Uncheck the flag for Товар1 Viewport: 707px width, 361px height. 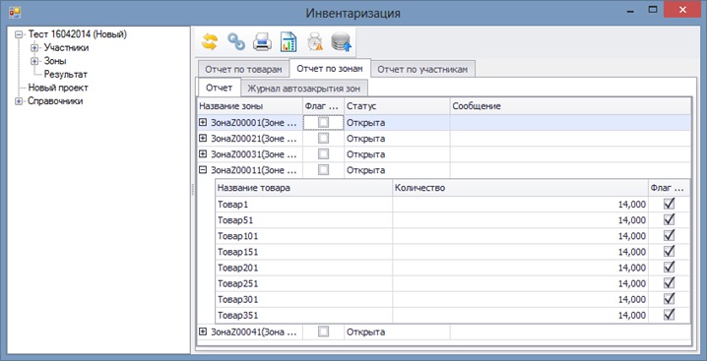670,205
